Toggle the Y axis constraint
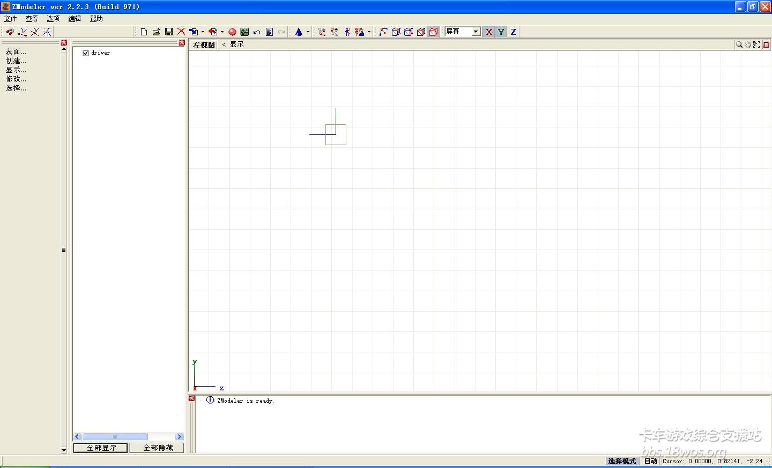 click(x=501, y=32)
